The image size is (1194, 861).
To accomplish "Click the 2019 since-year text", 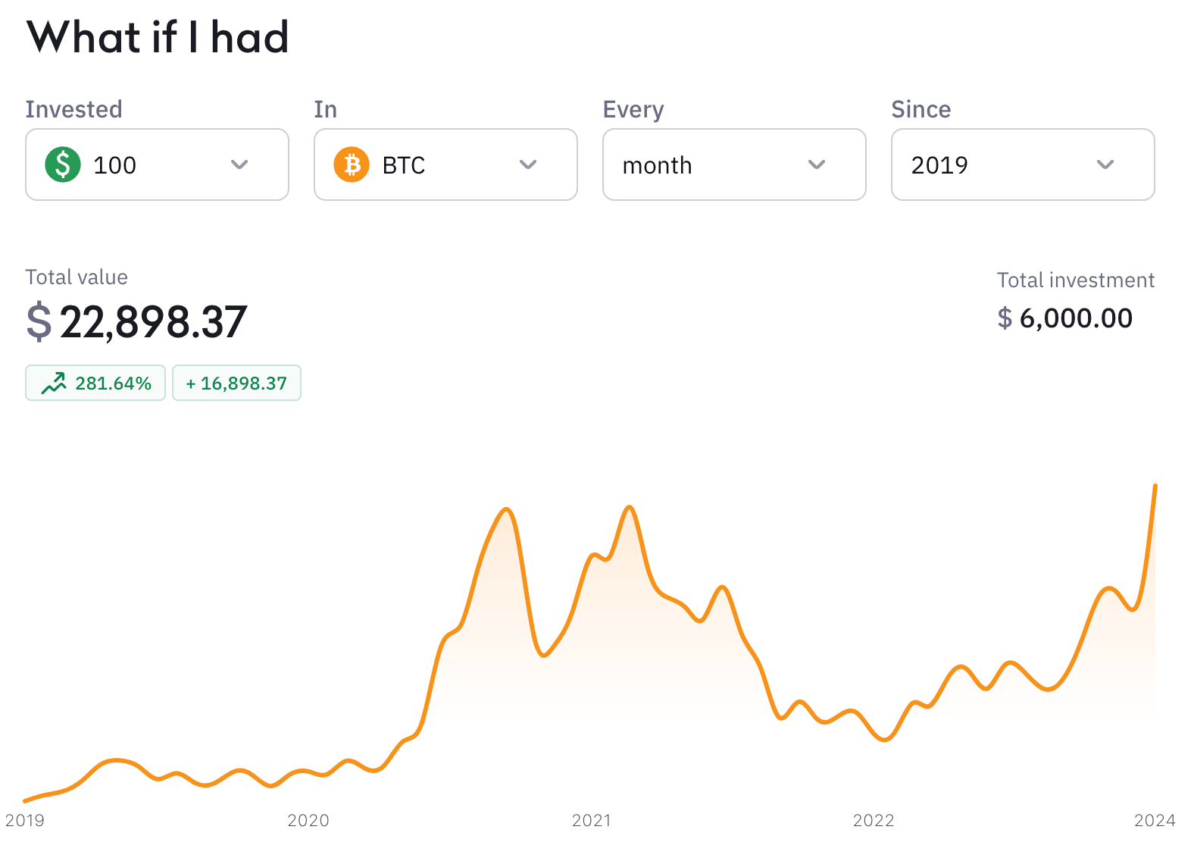I will pos(939,165).
